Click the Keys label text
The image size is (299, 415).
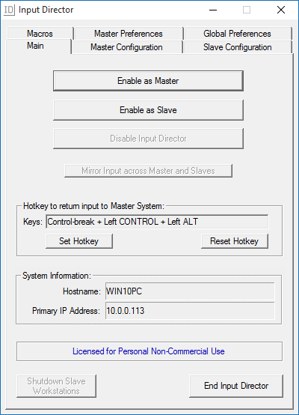[33, 222]
